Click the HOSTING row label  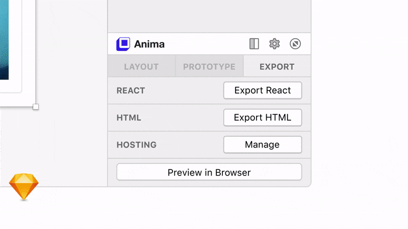(x=136, y=145)
